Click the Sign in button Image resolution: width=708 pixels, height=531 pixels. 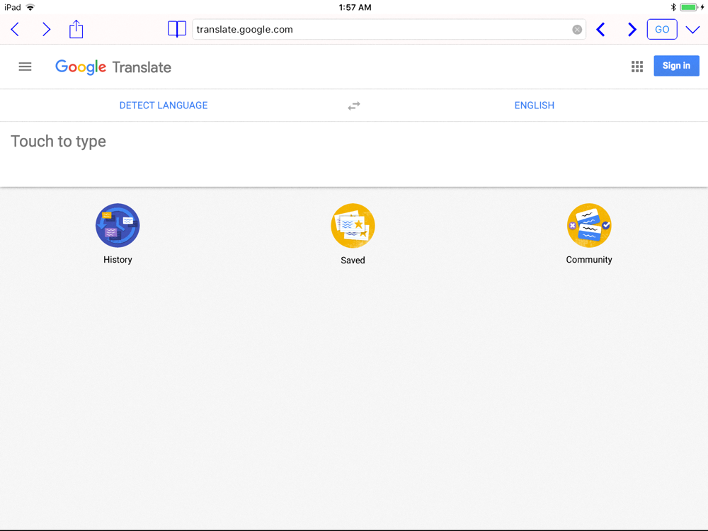(x=676, y=66)
